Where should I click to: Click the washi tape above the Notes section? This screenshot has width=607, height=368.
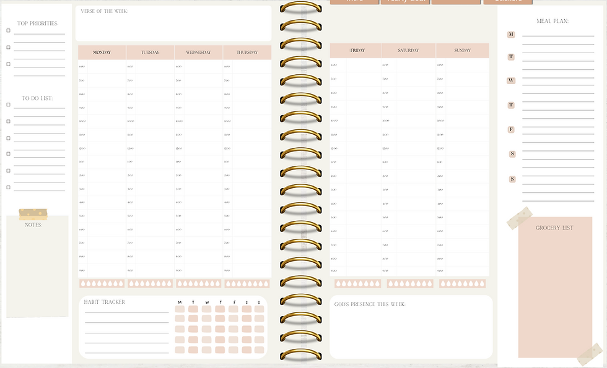point(32,213)
